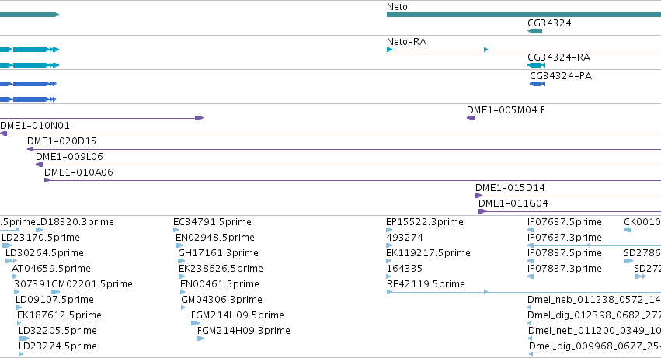Select the DME1-015D14 clone start arrow

click(x=479, y=196)
